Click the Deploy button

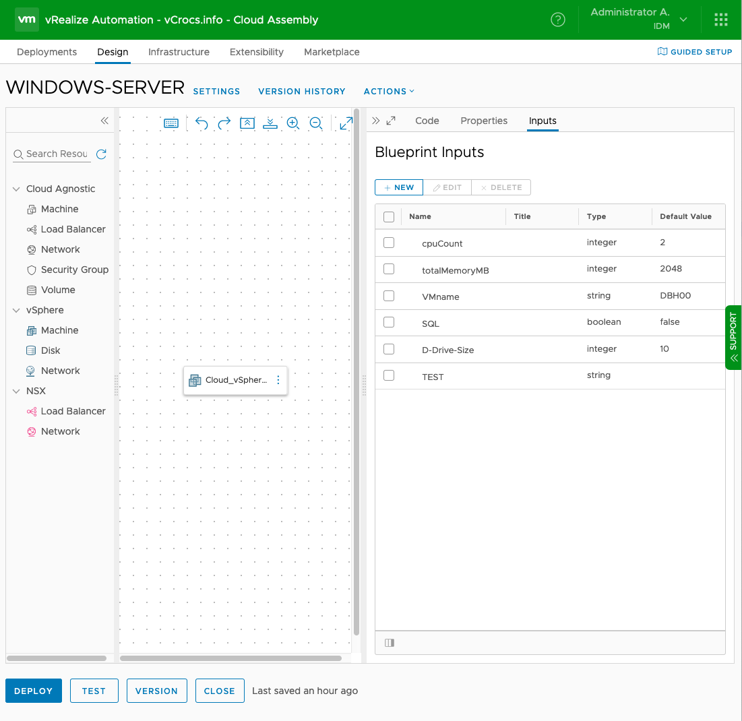[34, 691]
